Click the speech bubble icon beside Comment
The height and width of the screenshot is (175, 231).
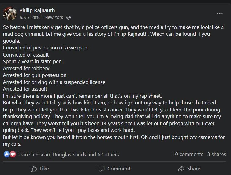click(x=101, y=169)
